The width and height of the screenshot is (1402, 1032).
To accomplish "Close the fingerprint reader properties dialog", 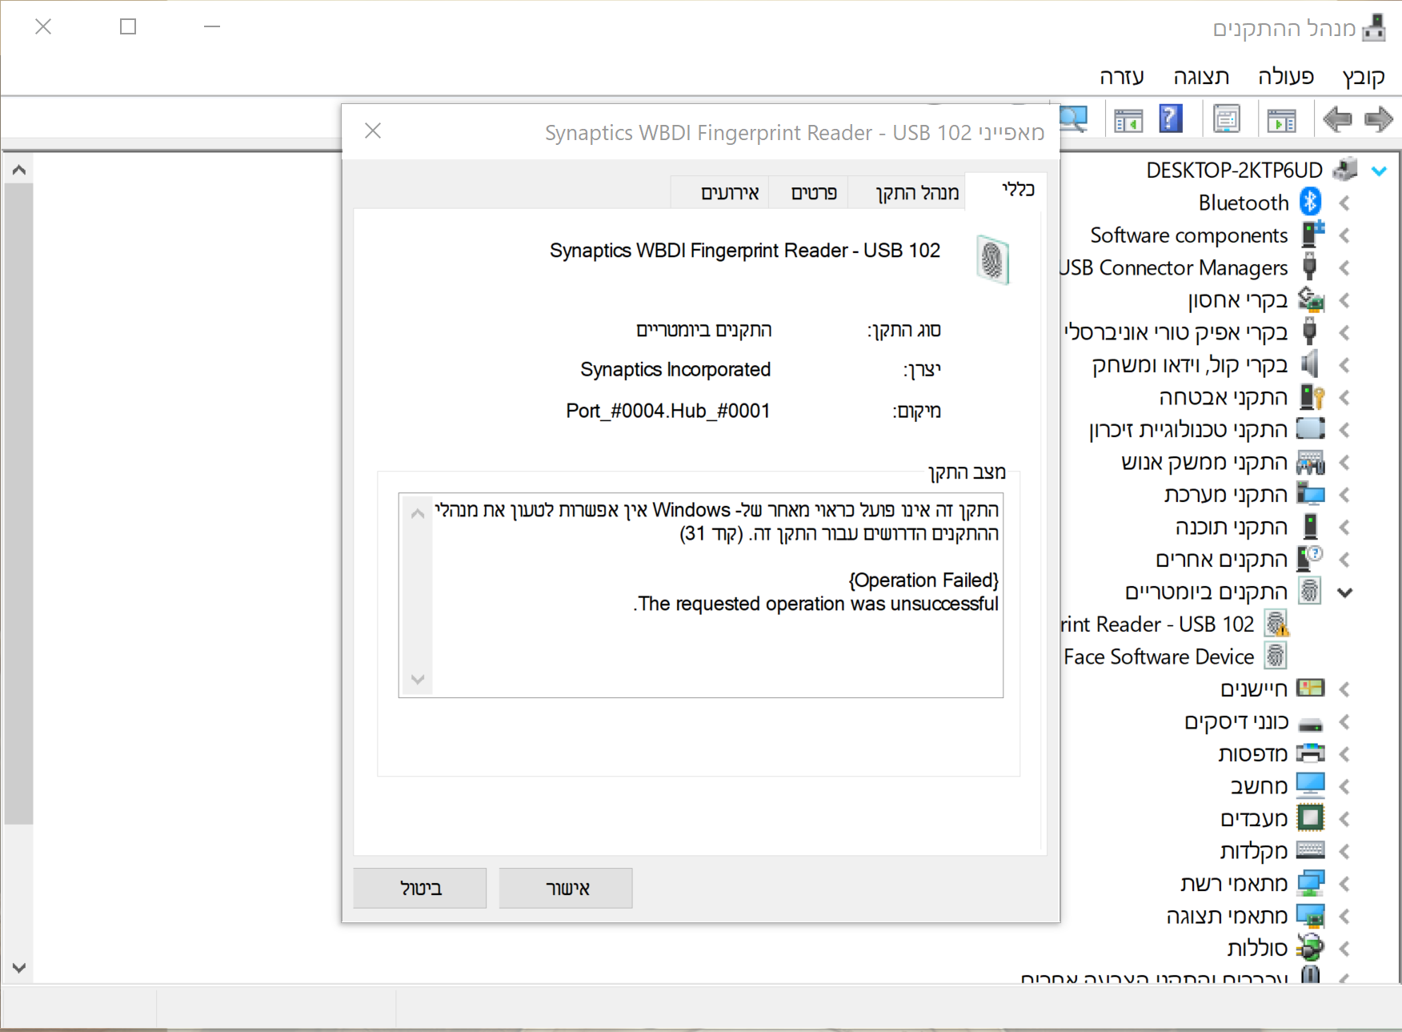I will coord(373,131).
